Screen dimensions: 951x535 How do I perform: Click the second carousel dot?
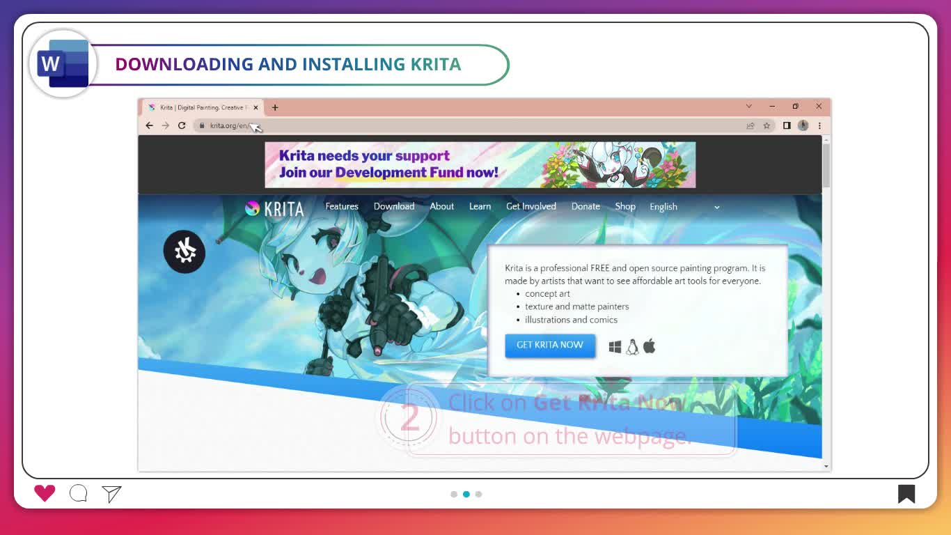[466, 494]
